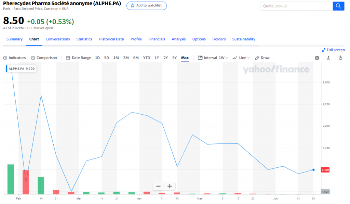The width and height of the screenshot is (350, 204).
Task: Click the ALPHE.PA 9.700 legend label
Action: pyautogui.click(x=21, y=69)
